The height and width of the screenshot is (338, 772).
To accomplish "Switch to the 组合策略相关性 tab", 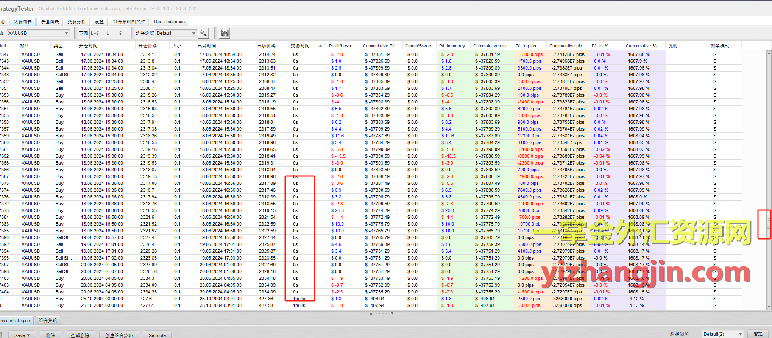I will (x=129, y=22).
